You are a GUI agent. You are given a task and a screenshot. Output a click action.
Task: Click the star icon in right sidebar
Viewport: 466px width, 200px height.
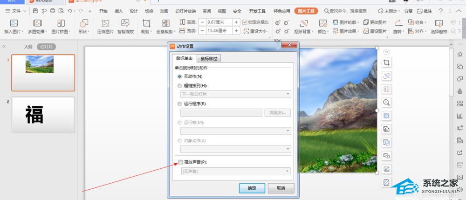(x=460, y=54)
